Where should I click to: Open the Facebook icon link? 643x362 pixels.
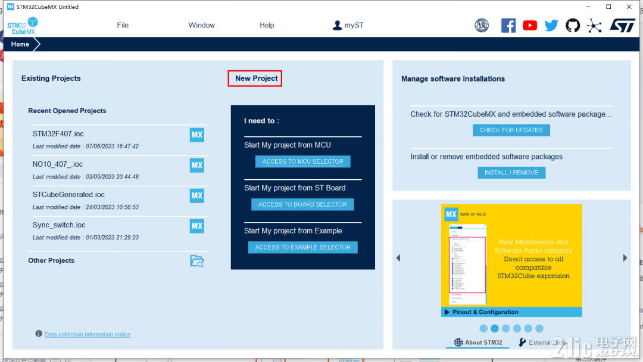508,26
